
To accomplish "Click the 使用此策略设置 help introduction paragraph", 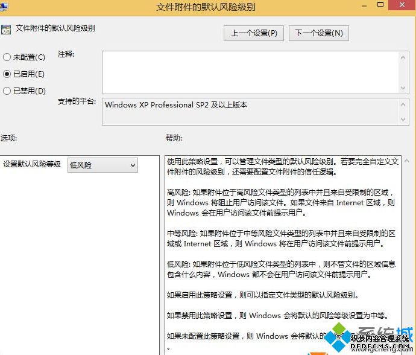I will pyautogui.click(x=283, y=167).
